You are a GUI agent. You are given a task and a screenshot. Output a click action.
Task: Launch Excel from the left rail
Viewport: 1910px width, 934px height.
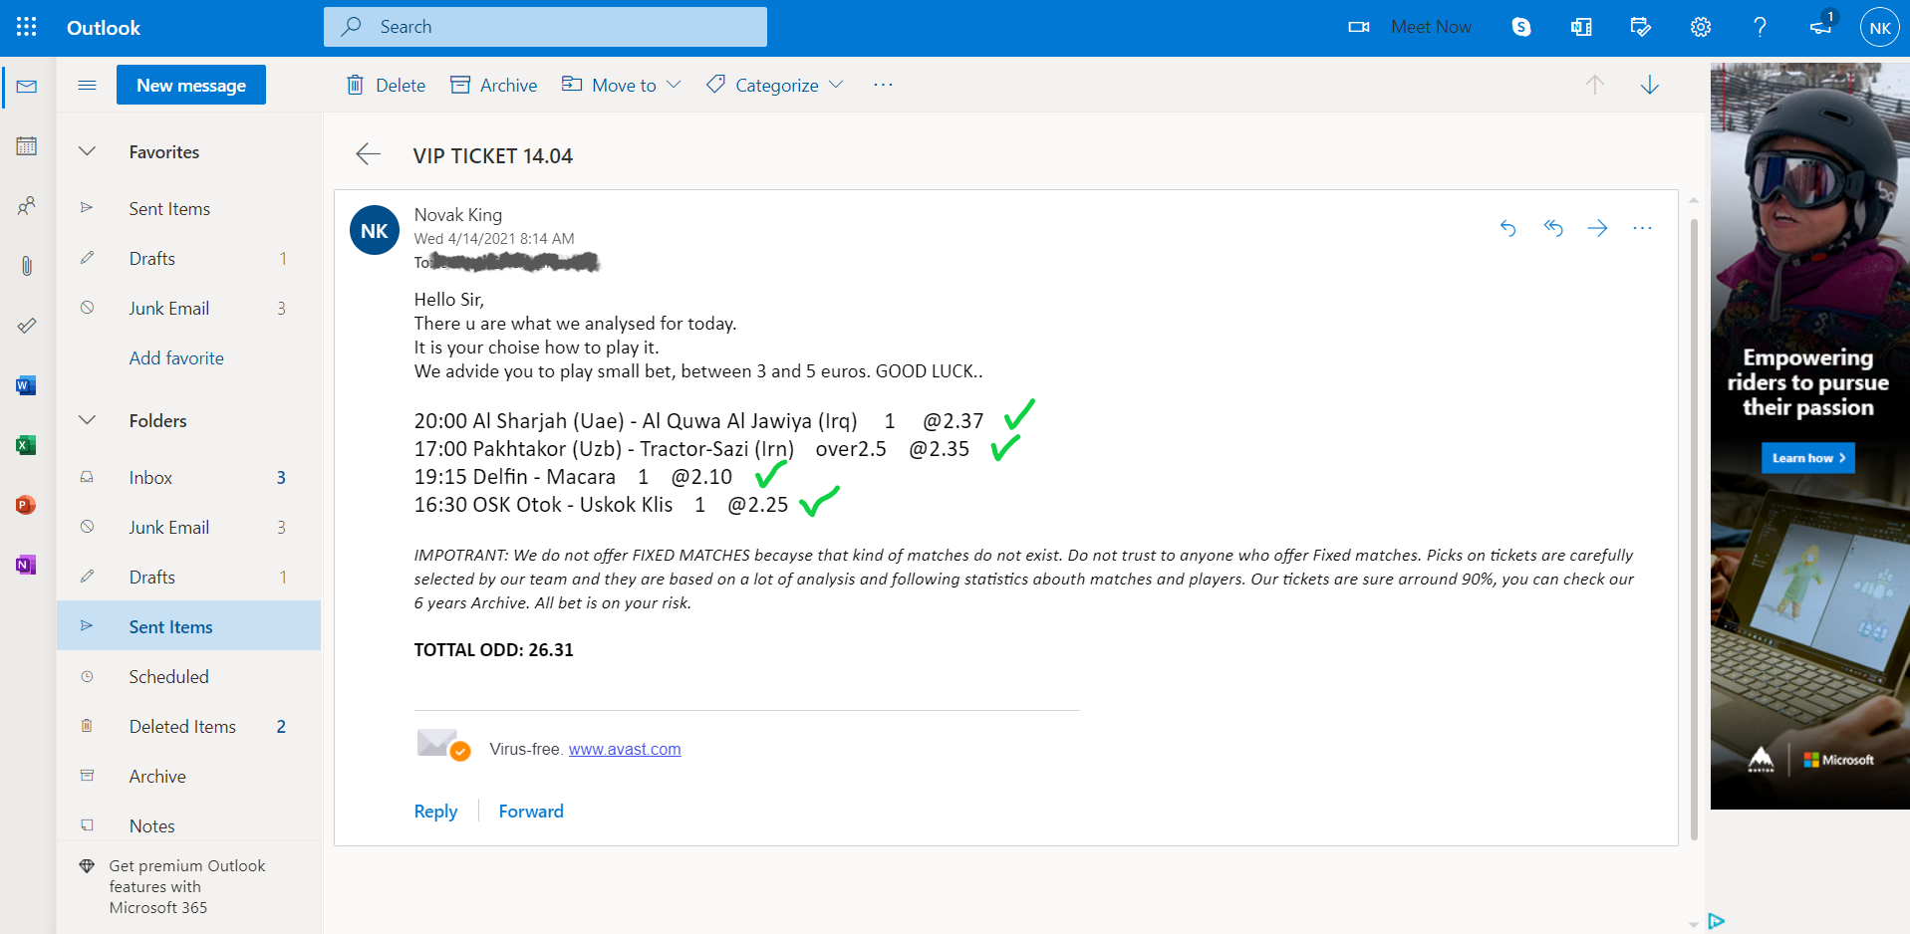27,445
